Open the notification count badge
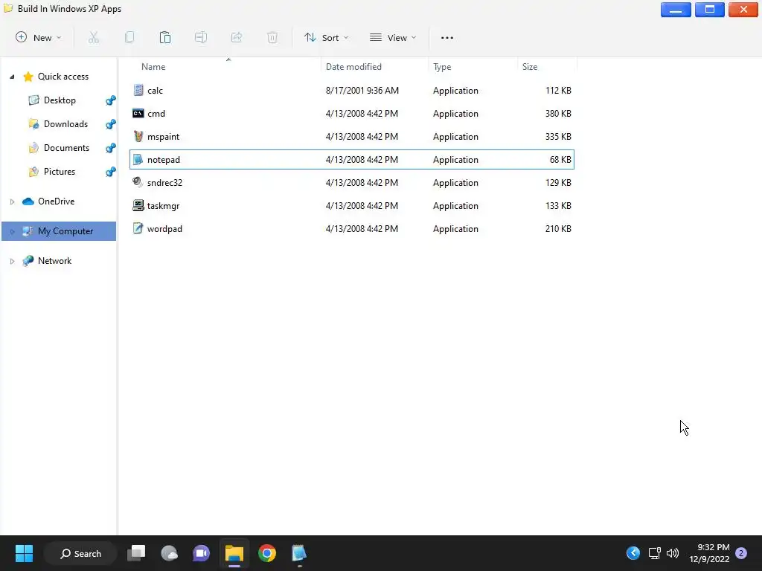The image size is (762, 571). [x=741, y=553]
